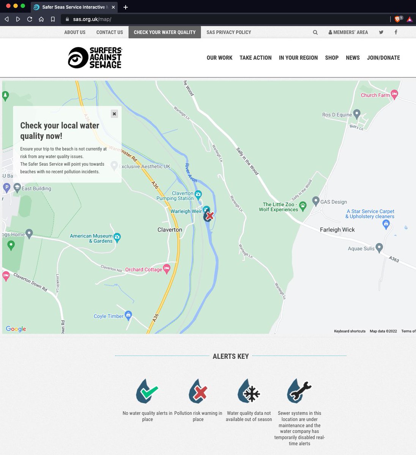The image size is (416, 455).
Task: Click the Farleigh Wick place label
Action: 337,230
